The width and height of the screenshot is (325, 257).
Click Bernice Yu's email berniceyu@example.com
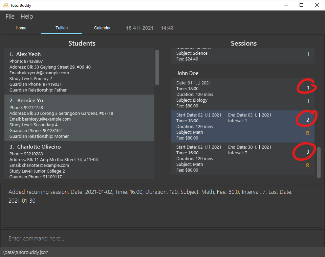(x=40, y=119)
